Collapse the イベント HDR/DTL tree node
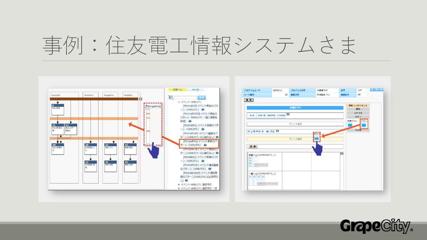This screenshot has width=427, height=240. (x=179, y=102)
